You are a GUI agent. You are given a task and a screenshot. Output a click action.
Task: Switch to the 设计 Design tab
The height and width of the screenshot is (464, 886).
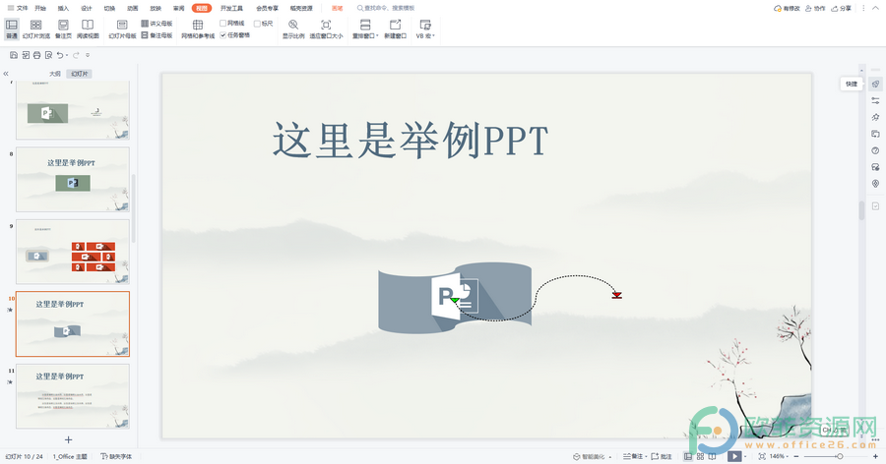[87, 8]
